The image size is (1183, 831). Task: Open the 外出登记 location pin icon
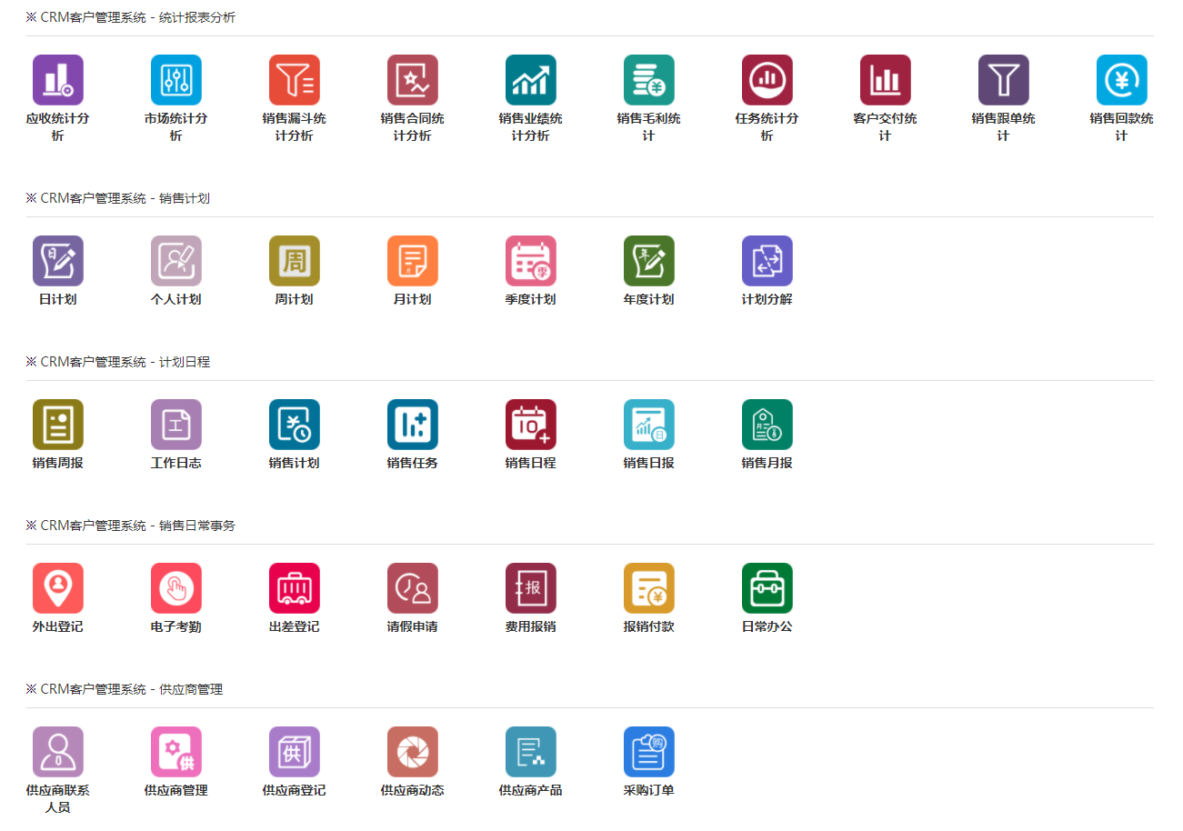57,588
